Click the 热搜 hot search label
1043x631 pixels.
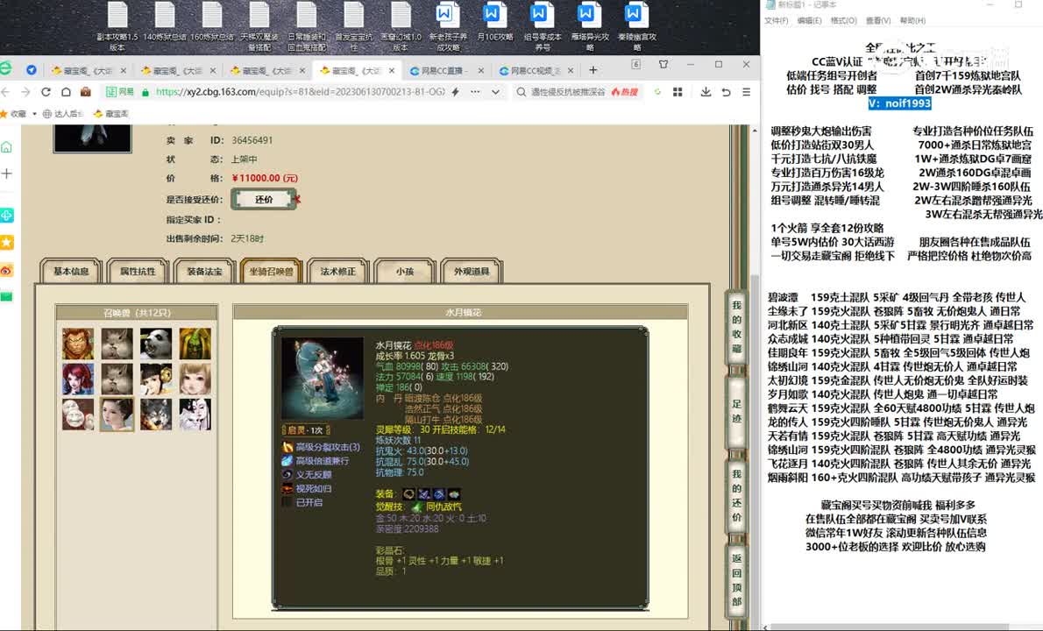point(625,92)
